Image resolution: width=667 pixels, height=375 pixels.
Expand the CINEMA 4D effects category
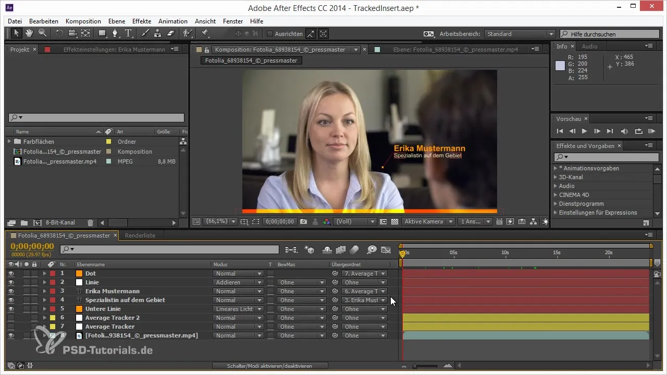coord(555,195)
